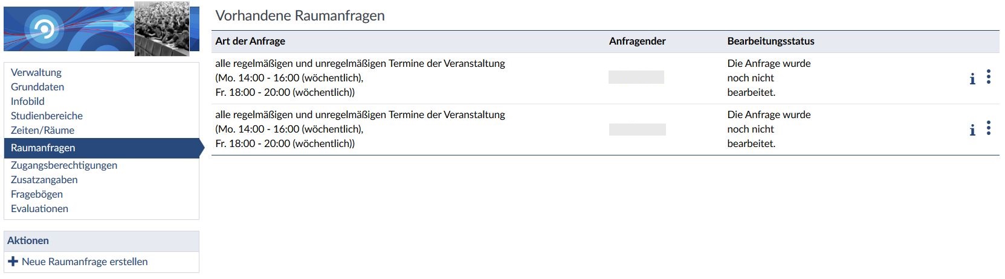Open the Infobild page
1005x279 pixels.
click(x=28, y=101)
